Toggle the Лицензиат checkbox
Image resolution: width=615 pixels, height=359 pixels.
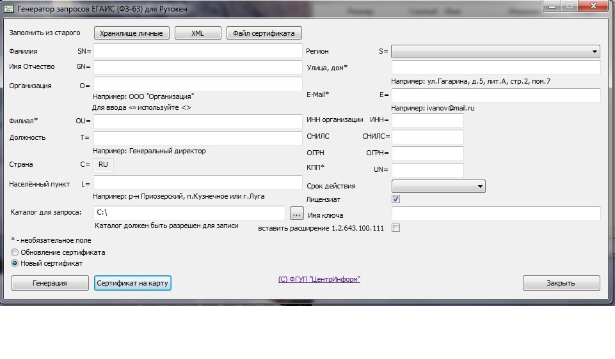[x=395, y=199]
